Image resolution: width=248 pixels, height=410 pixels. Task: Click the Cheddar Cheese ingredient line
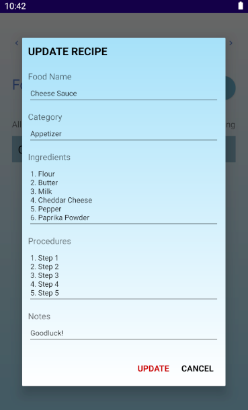61,201
